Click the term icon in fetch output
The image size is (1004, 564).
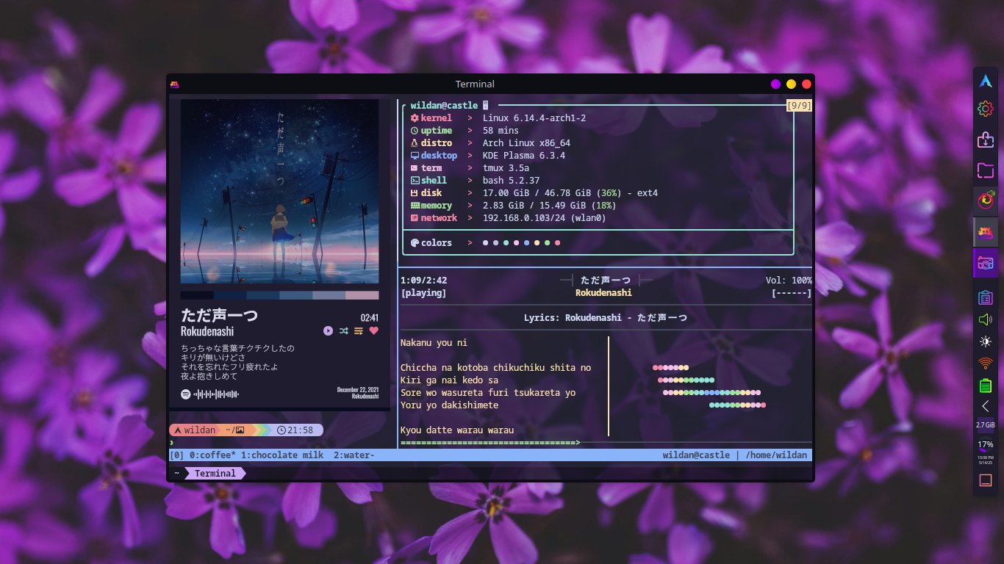click(415, 168)
